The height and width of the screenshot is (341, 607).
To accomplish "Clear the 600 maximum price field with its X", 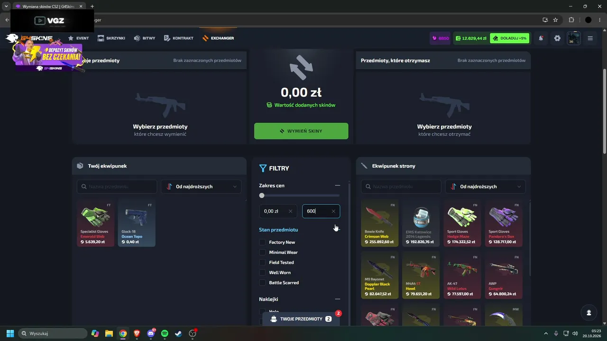I will point(333,211).
